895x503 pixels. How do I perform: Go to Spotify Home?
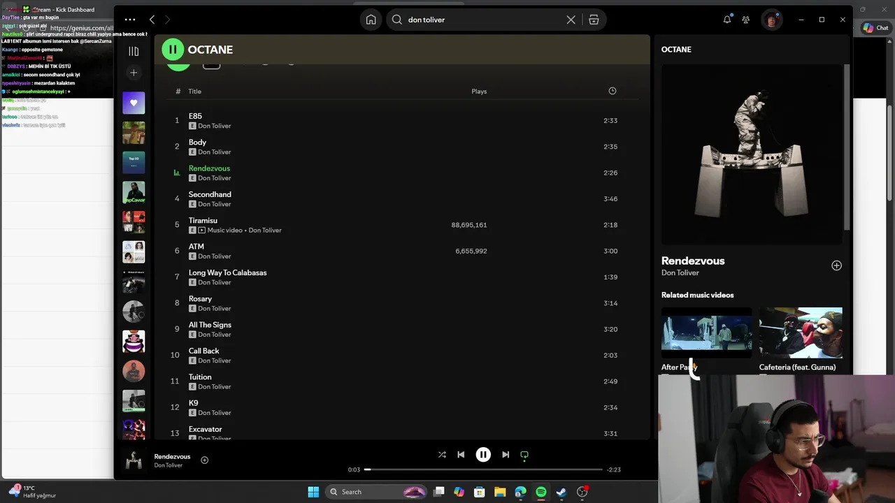coord(371,20)
